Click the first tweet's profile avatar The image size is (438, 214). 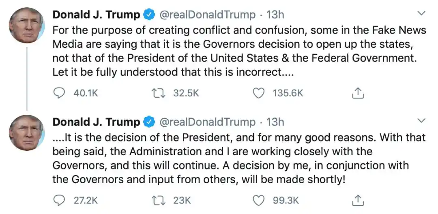point(27,26)
